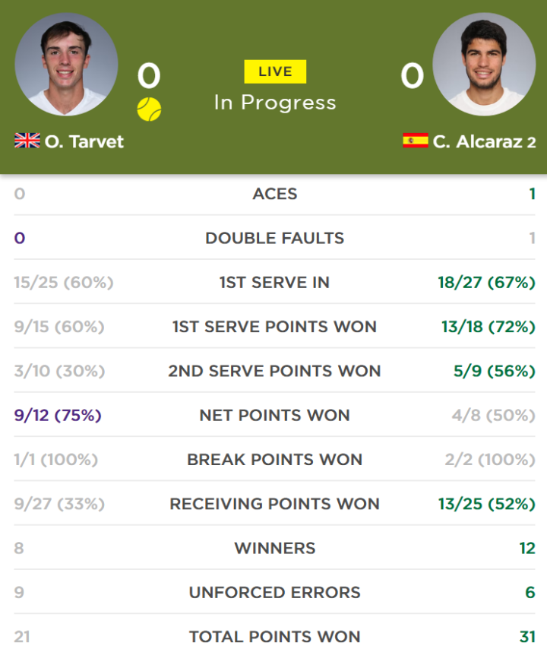Click the Spanish flag icon beside C. Alcaraz
Image resolution: width=547 pixels, height=646 pixels.
[416, 141]
